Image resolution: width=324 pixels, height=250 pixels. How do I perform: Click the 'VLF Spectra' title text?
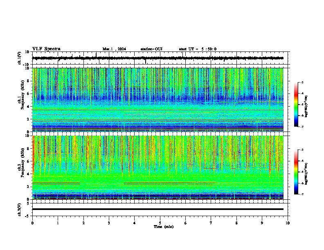46,49
